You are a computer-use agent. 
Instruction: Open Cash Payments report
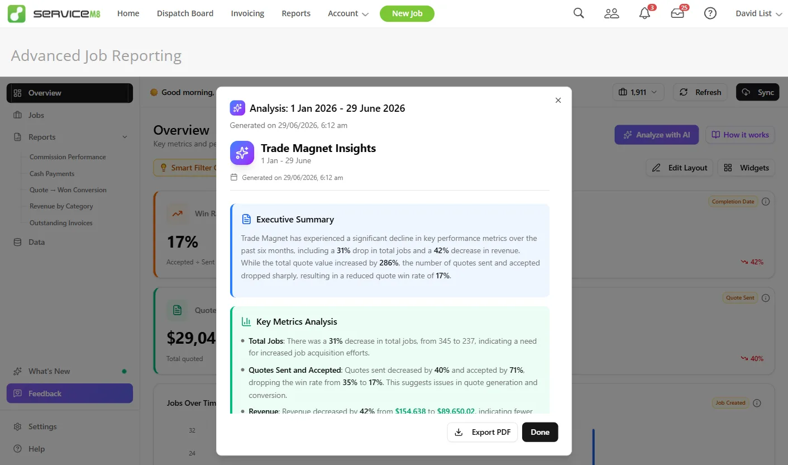[x=52, y=174]
